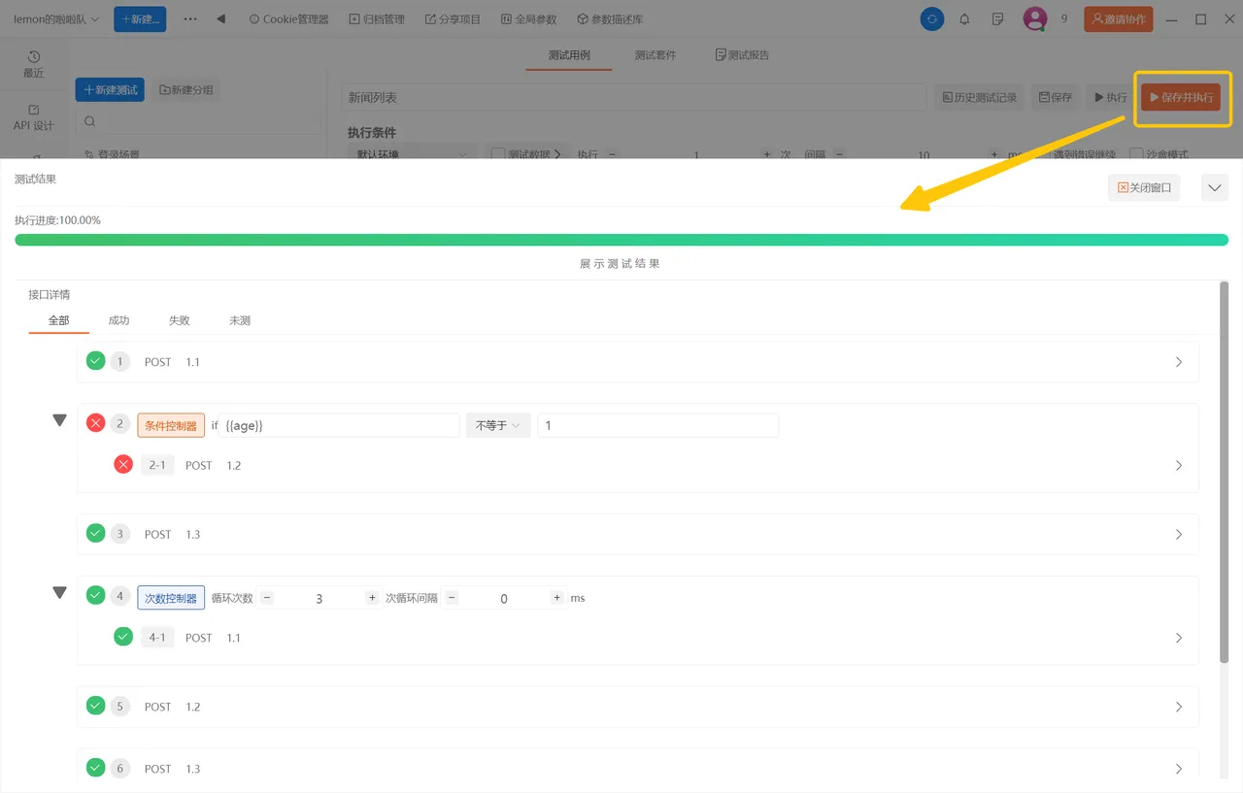The width and height of the screenshot is (1243, 793).
Task: Filter results by 未测
Action: (240, 320)
